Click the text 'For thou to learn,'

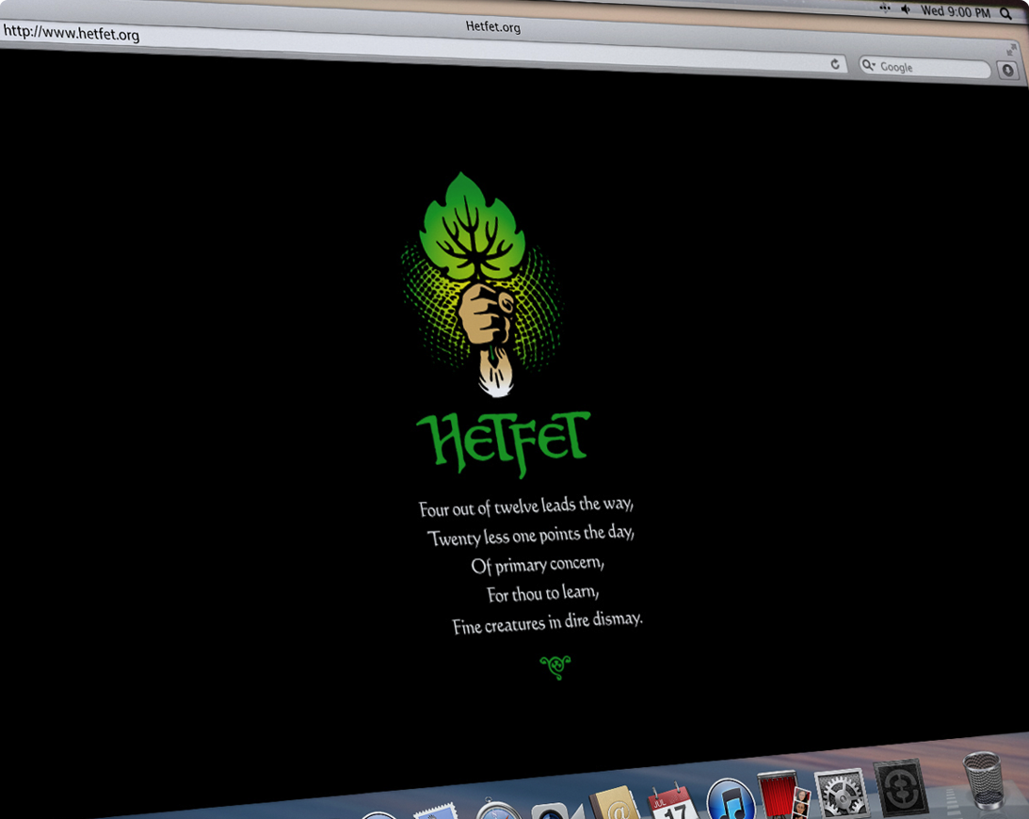point(542,594)
